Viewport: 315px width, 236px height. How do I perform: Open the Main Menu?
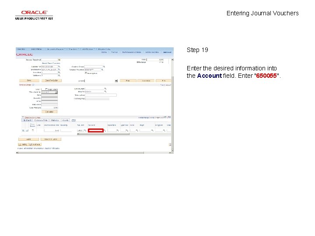coord(37,49)
